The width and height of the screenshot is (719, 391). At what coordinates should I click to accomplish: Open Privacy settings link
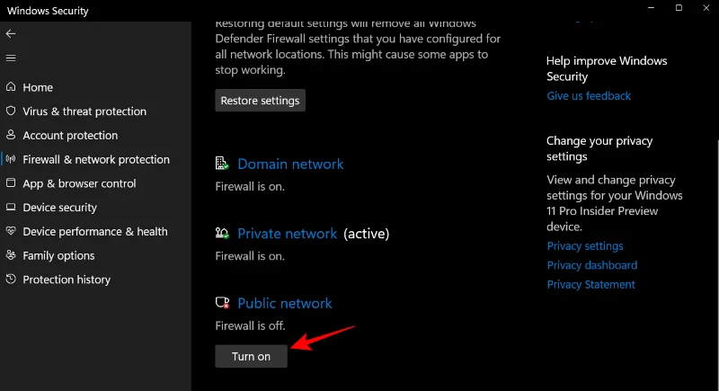click(585, 246)
